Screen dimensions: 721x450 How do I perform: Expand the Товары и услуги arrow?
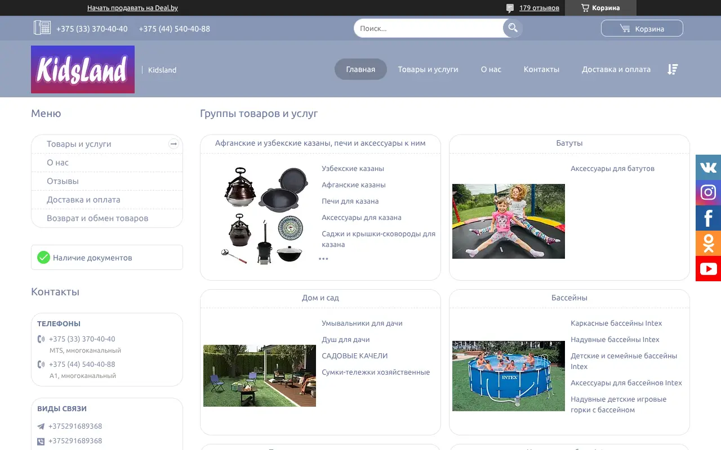pos(173,144)
